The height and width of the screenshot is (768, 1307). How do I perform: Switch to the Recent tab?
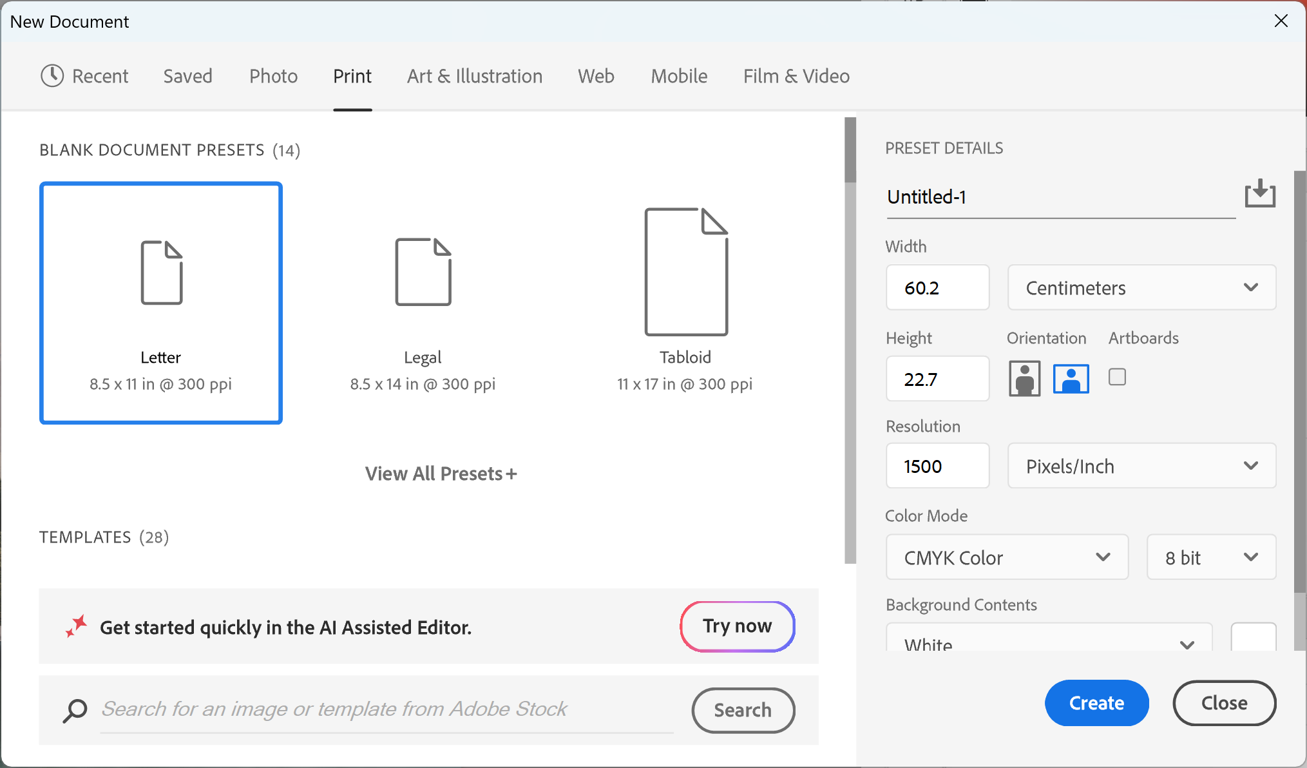(x=84, y=76)
